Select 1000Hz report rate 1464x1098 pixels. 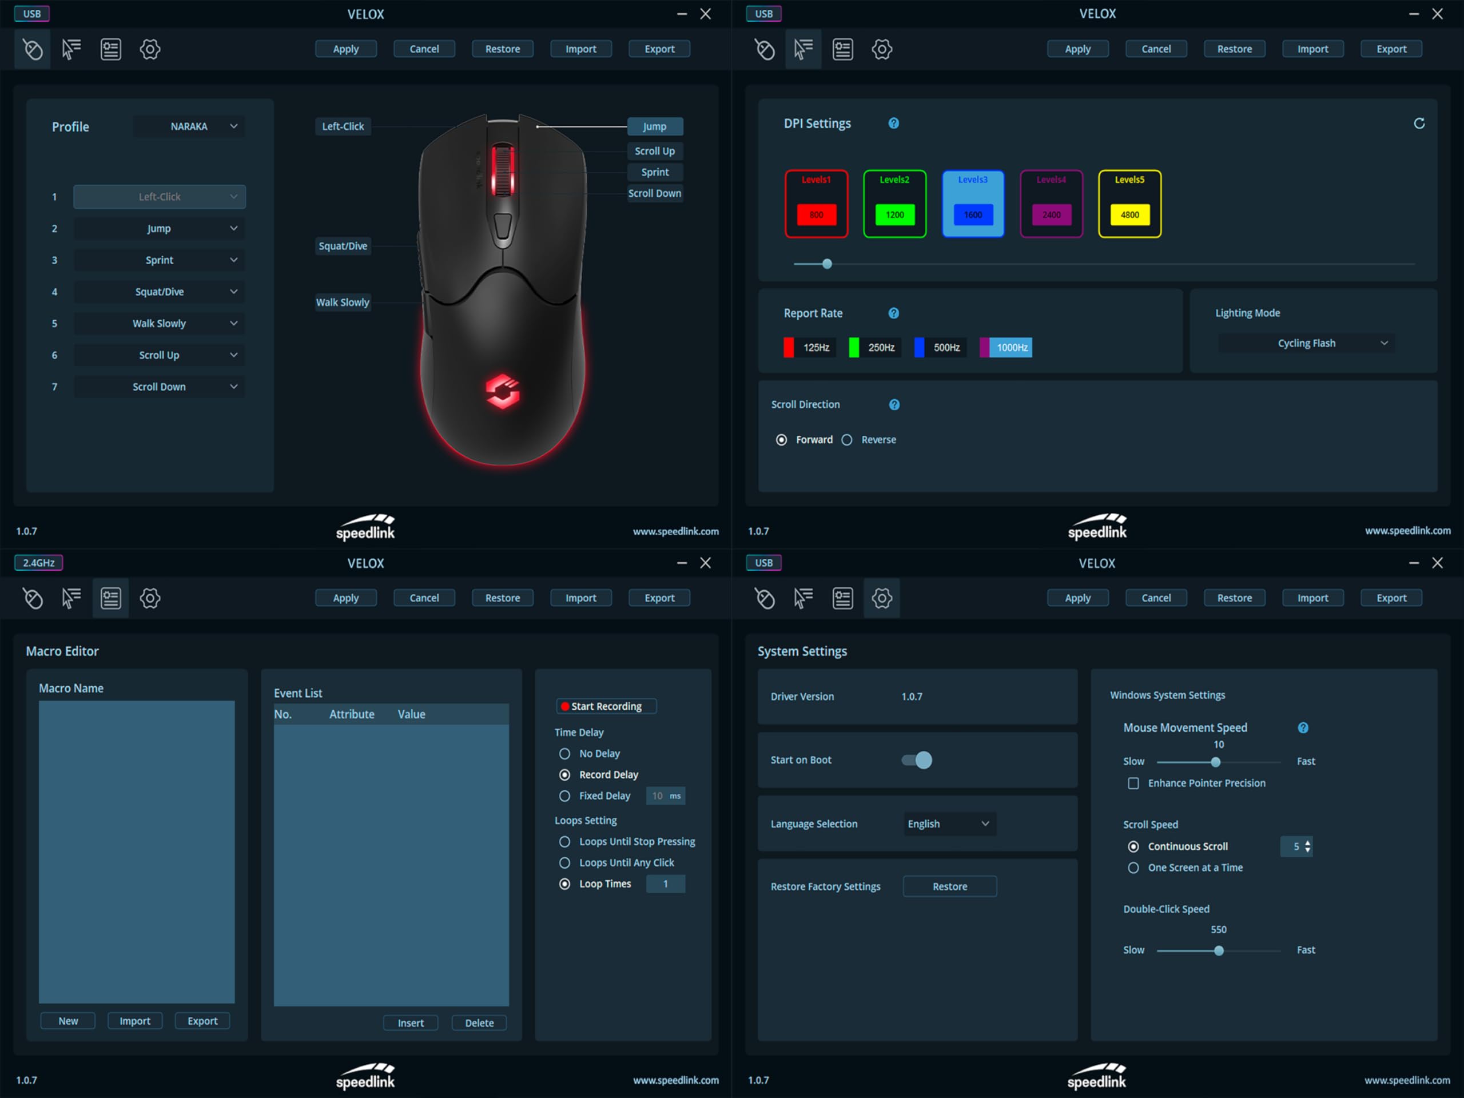click(x=1006, y=348)
